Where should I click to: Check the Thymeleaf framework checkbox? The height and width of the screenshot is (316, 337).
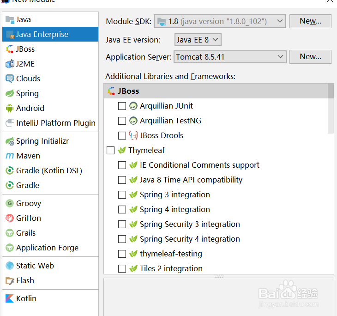tap(110, 150)
